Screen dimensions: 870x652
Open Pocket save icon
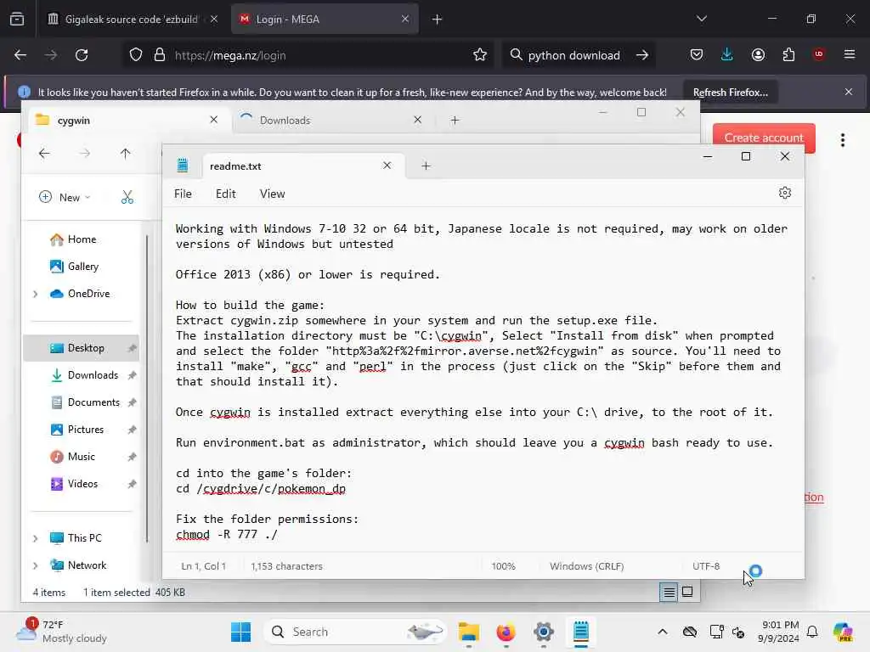click(697, 55)
